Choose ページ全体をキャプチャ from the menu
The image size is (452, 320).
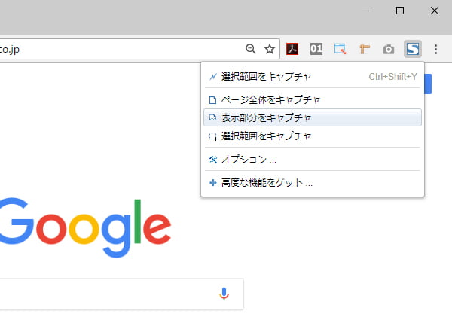271,99
